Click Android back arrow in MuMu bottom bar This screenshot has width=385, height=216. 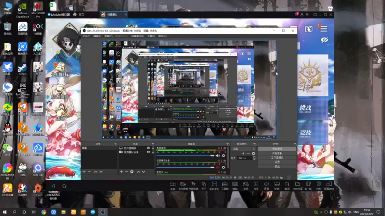coord(53,186)
